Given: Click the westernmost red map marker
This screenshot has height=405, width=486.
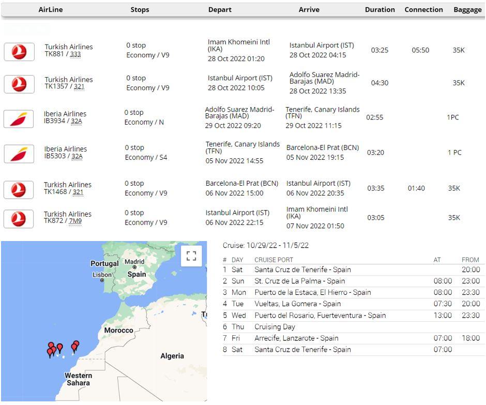Looking at the screenshot, I should tap(50, 352).
